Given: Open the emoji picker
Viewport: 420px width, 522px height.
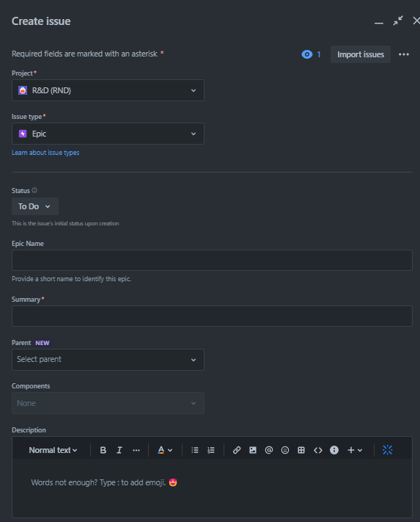Looking at the screenshot, I should click(285, 450).
